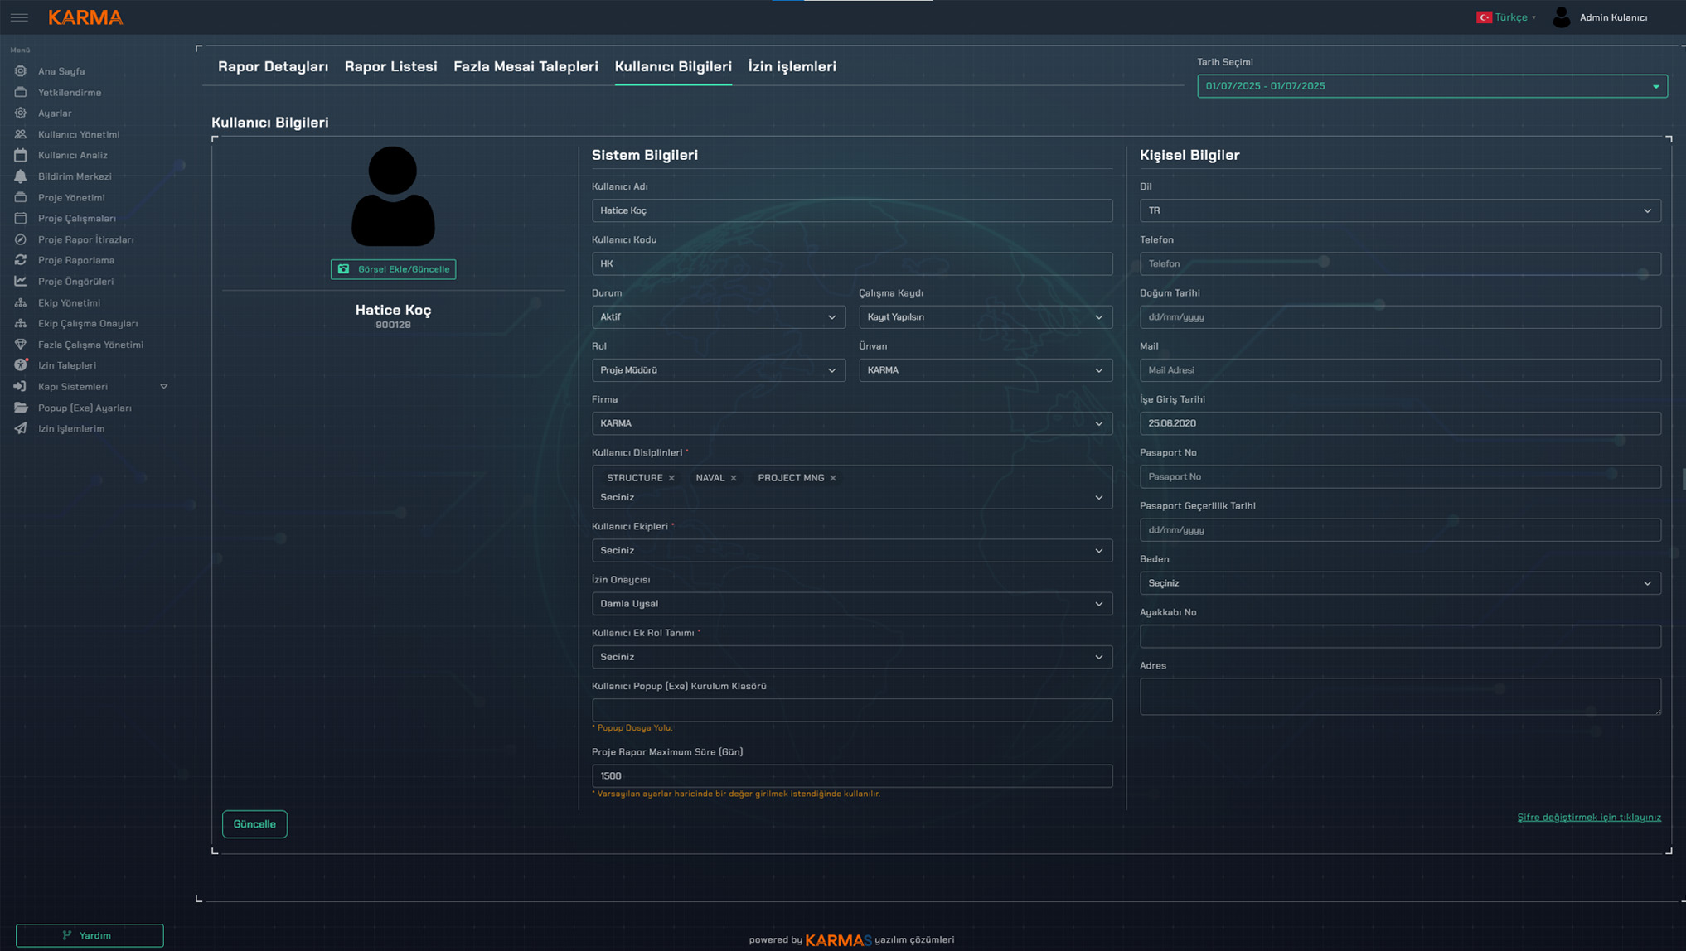Open Bildirim Merkezi bell icon
Viewport: 1686px width, 951px height.
click(21, 176)
